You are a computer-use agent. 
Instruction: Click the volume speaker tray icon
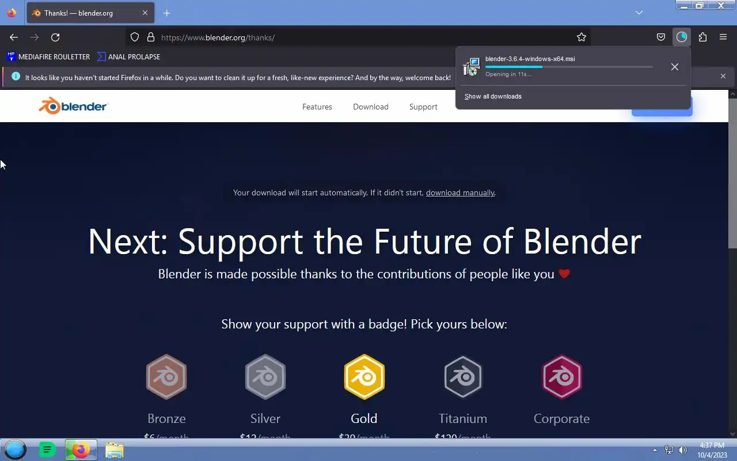(683, 450)
